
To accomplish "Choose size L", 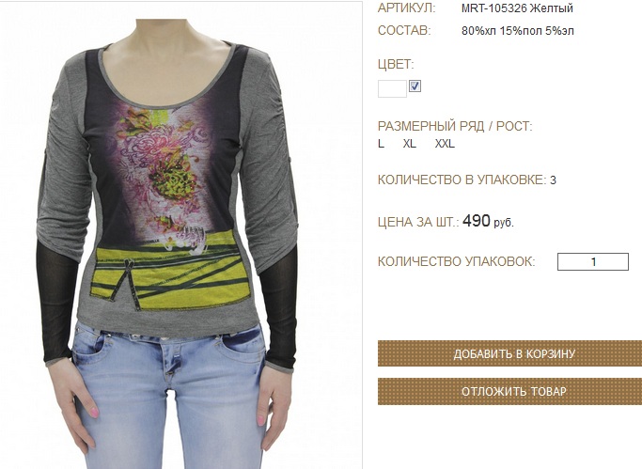I will (382, 144).
